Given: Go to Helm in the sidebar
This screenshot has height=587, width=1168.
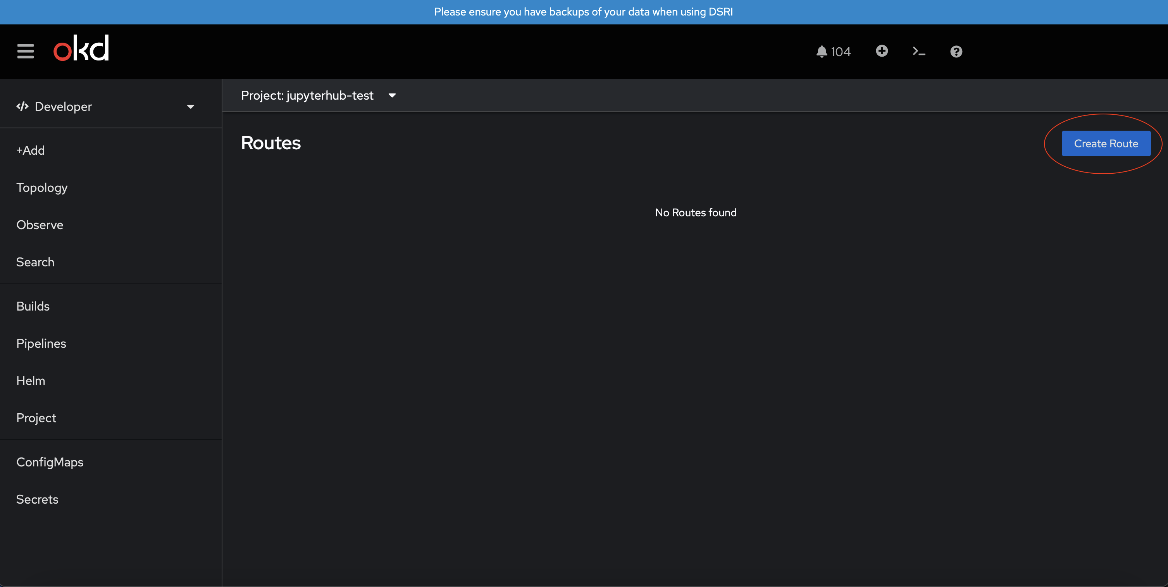Looking at the screenshot, I should (30, 381).
